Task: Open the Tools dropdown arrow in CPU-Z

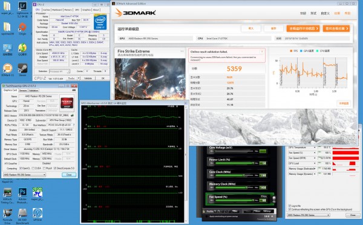Action: (x=79, y=79)
